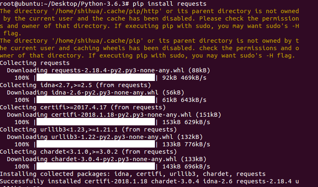Click the idna download progress bar
318x187 pixels.
coord(95,100)
